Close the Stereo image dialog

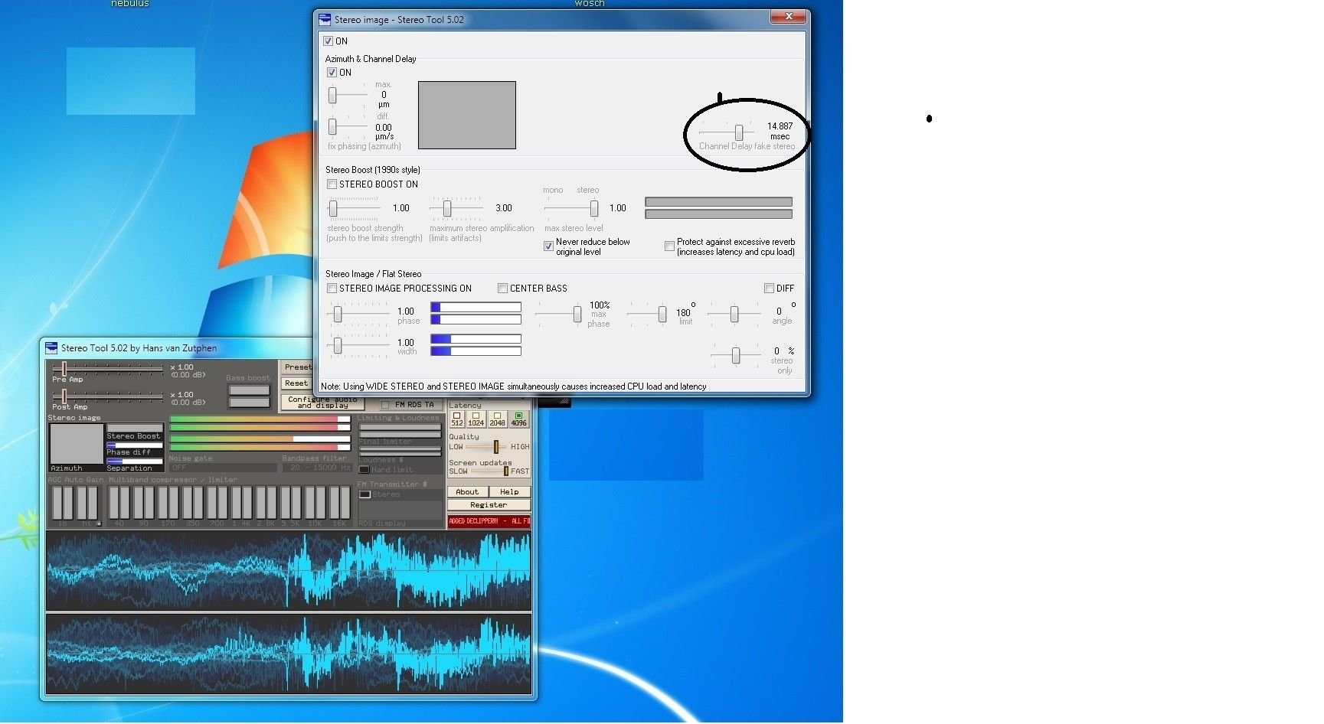coord(788,16)
